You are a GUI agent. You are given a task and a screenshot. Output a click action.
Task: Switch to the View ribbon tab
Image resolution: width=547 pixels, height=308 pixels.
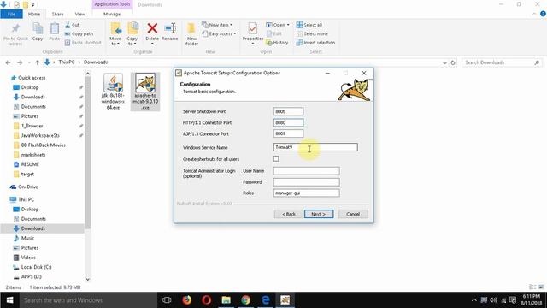pyautogui.click(x=79, y=14)
